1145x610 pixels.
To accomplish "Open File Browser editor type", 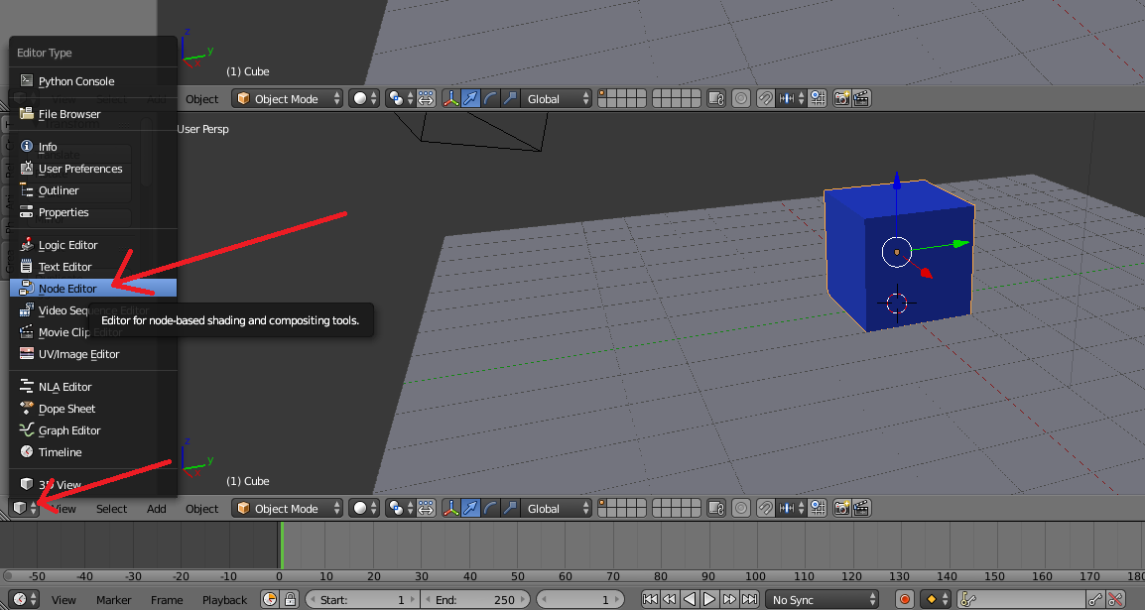I will 92,114.
